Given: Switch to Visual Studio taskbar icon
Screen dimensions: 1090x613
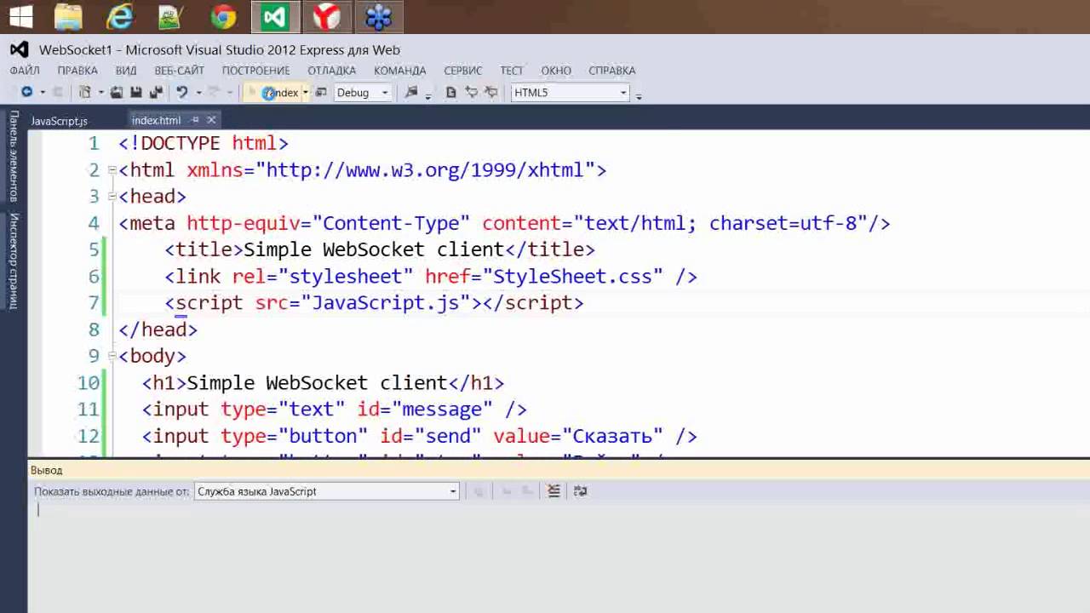Looking at the screenshot, I should [275, 16].
